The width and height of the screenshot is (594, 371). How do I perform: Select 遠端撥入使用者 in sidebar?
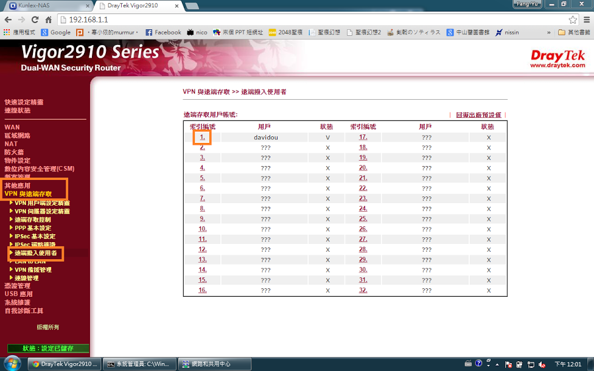36,252
